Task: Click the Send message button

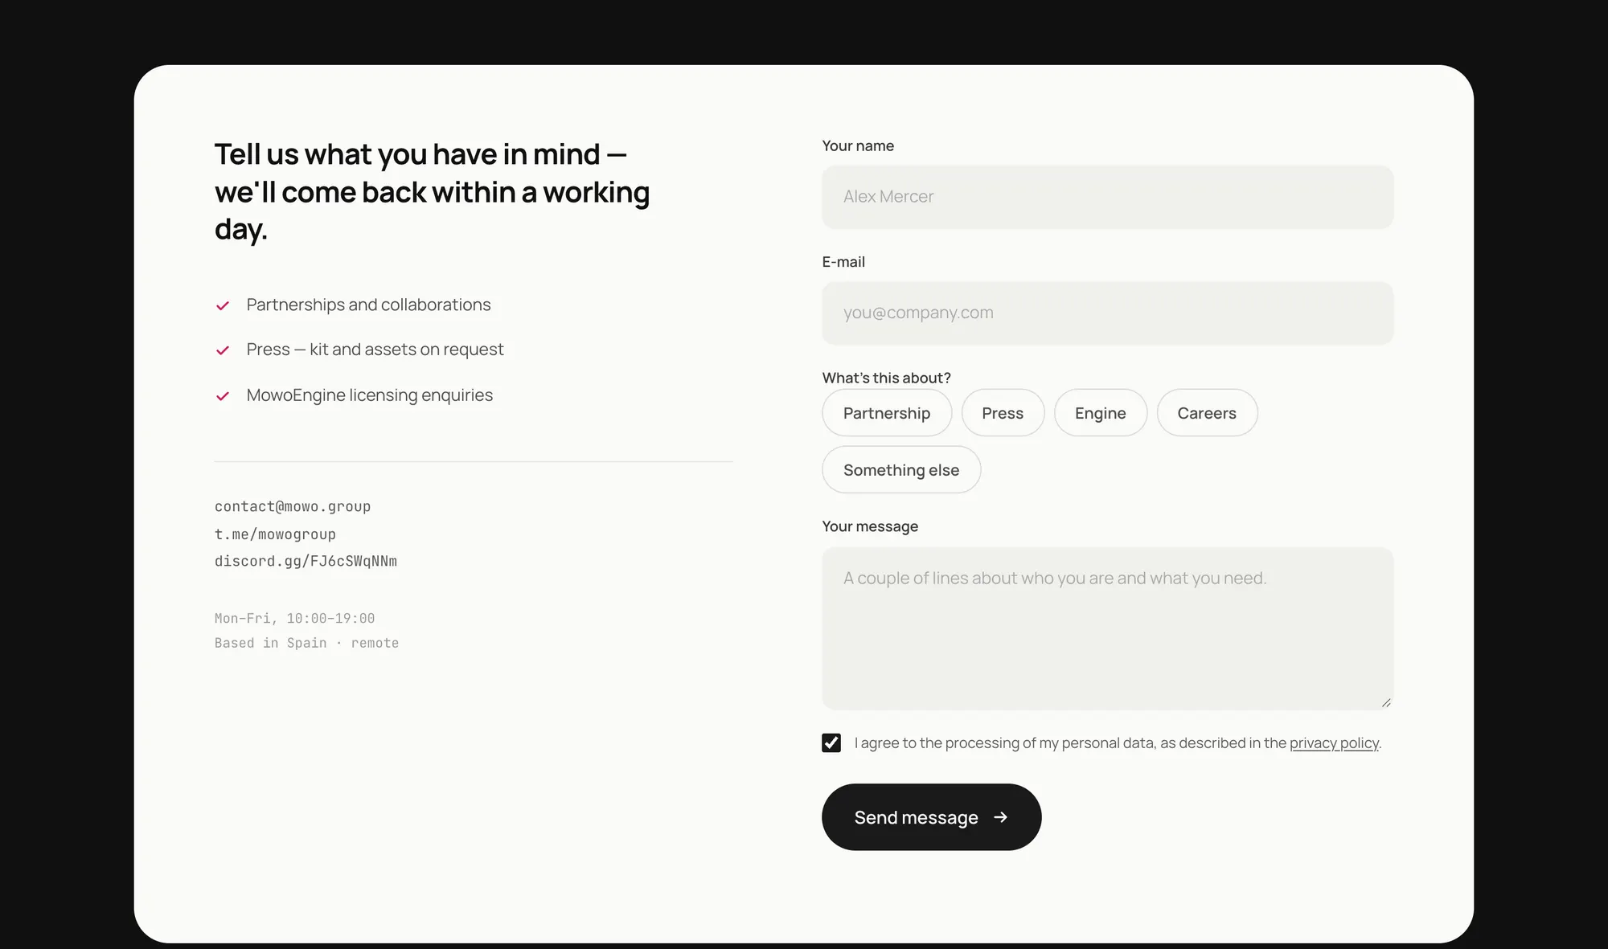Action: coord(932,817)
